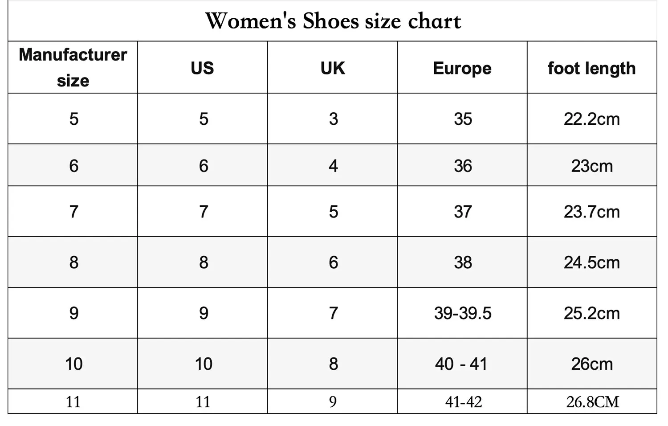Click the 26cm foot length cell
668x426 pixels.
[x=592, y=364]
